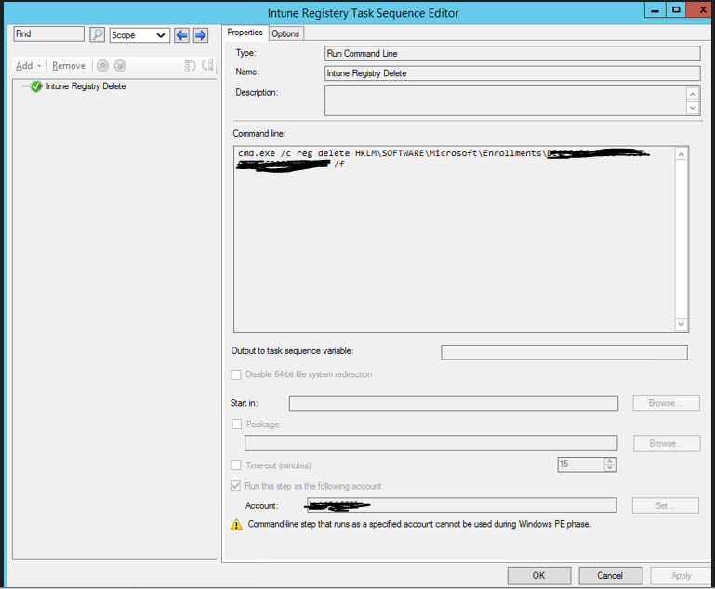This screenshot has height=589, width=715.
Task: Click the Account input field
Action: (x=461, y=504)
